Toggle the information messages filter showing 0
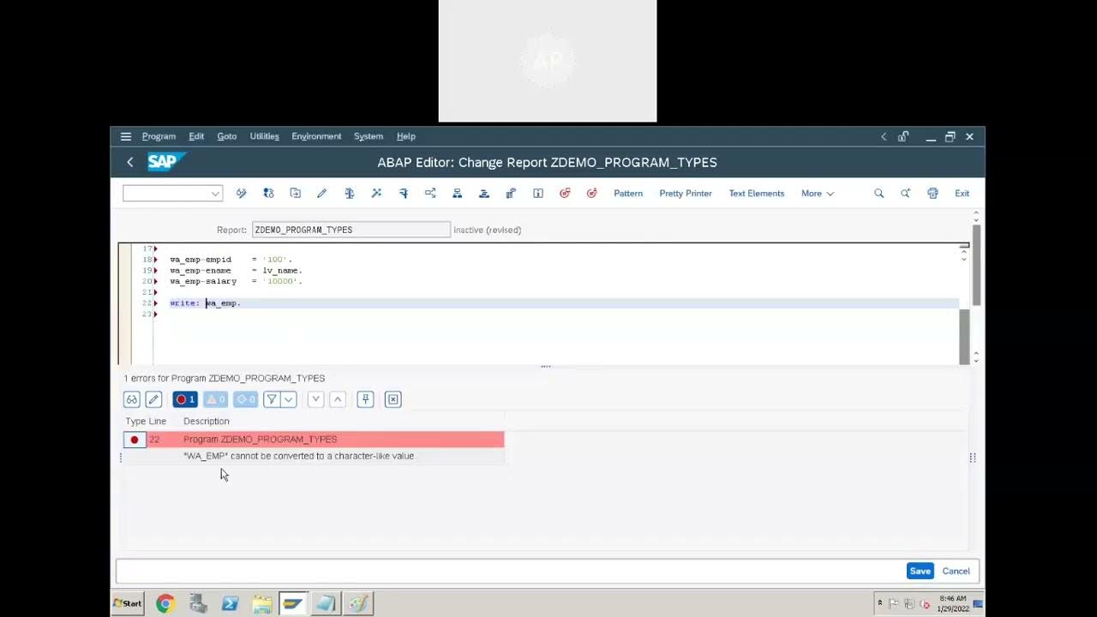This screenshot has width=1097, height=617. coord(245,399)
